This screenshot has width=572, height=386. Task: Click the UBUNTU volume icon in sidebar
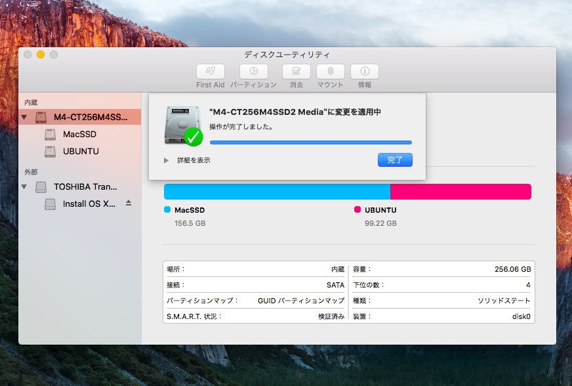click(x=50, y=151)
